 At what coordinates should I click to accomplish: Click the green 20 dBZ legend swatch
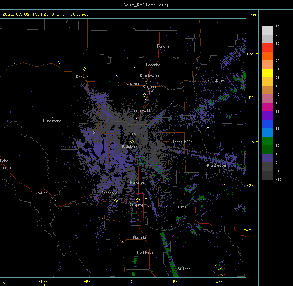coord(267,141)
